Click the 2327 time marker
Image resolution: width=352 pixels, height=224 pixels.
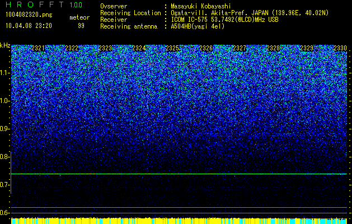[240, 48]
